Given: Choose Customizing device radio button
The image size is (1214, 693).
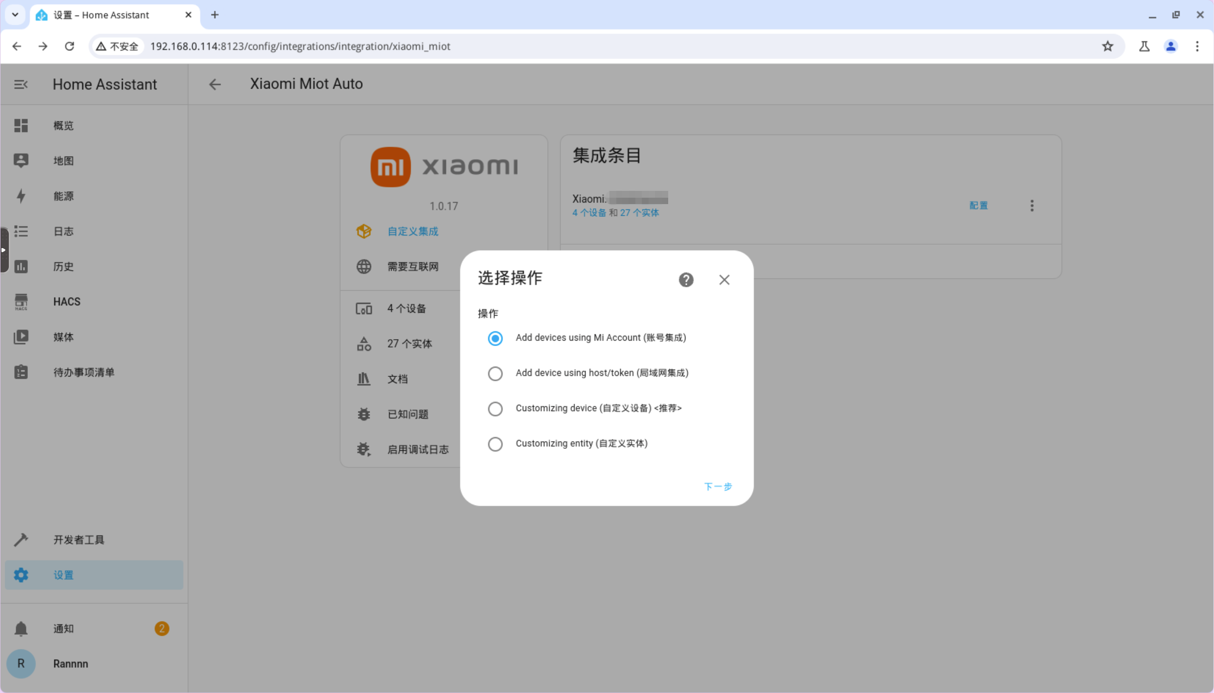Looking at the screenshot, I should point(495,409).
